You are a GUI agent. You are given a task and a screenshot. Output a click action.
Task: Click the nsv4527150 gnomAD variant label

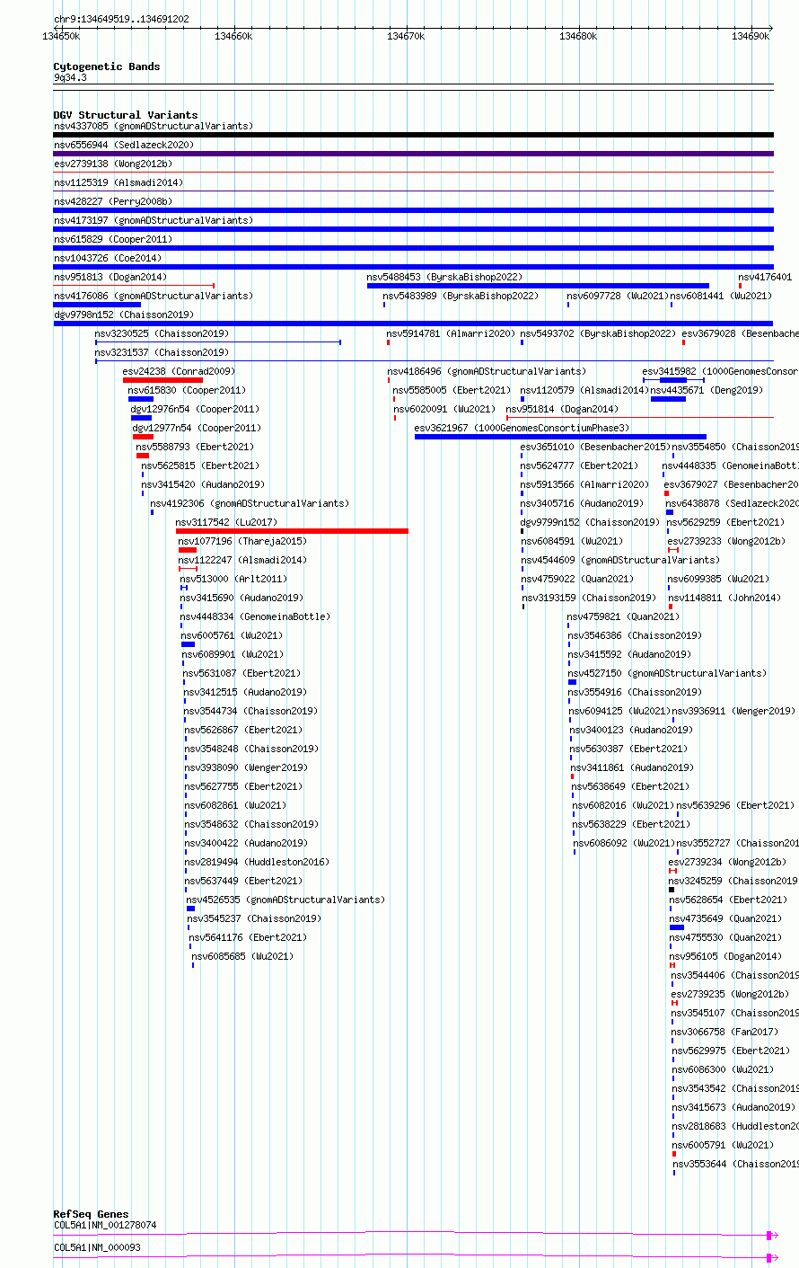pos(668,673)
